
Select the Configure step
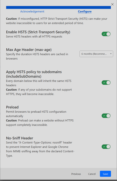pyautogui.click(x=85, y=12)
